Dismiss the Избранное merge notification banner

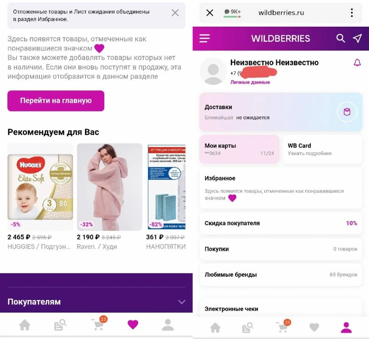(x=175, y=13)
